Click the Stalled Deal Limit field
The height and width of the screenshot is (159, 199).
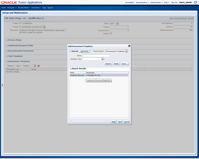point(183,30)
